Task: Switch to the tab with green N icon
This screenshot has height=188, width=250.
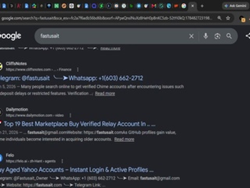Action: click(57, 6)
